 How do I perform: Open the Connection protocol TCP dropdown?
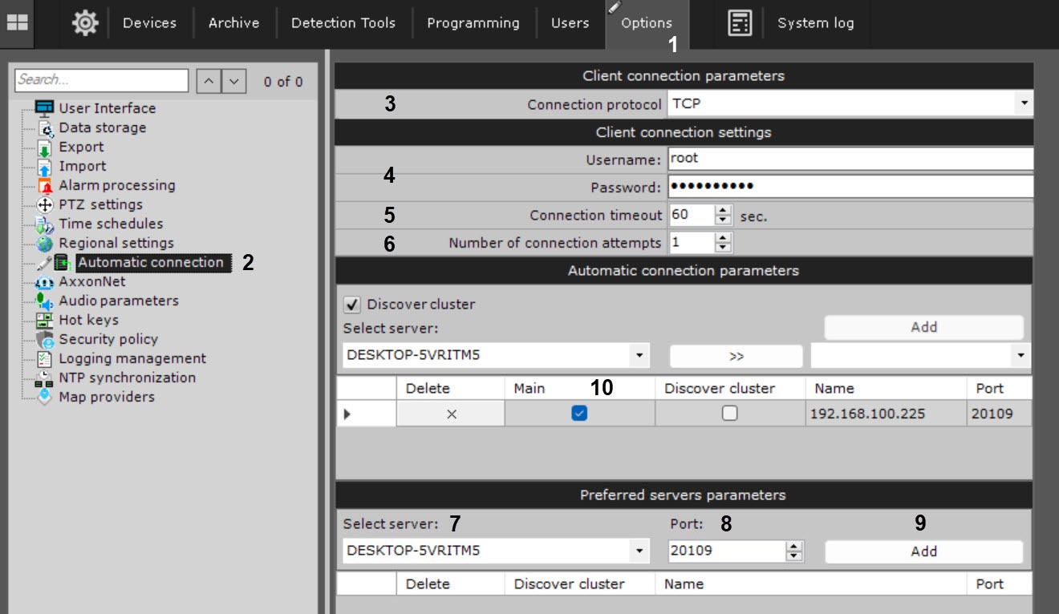pyautogui.click(x=1024, y=104)
